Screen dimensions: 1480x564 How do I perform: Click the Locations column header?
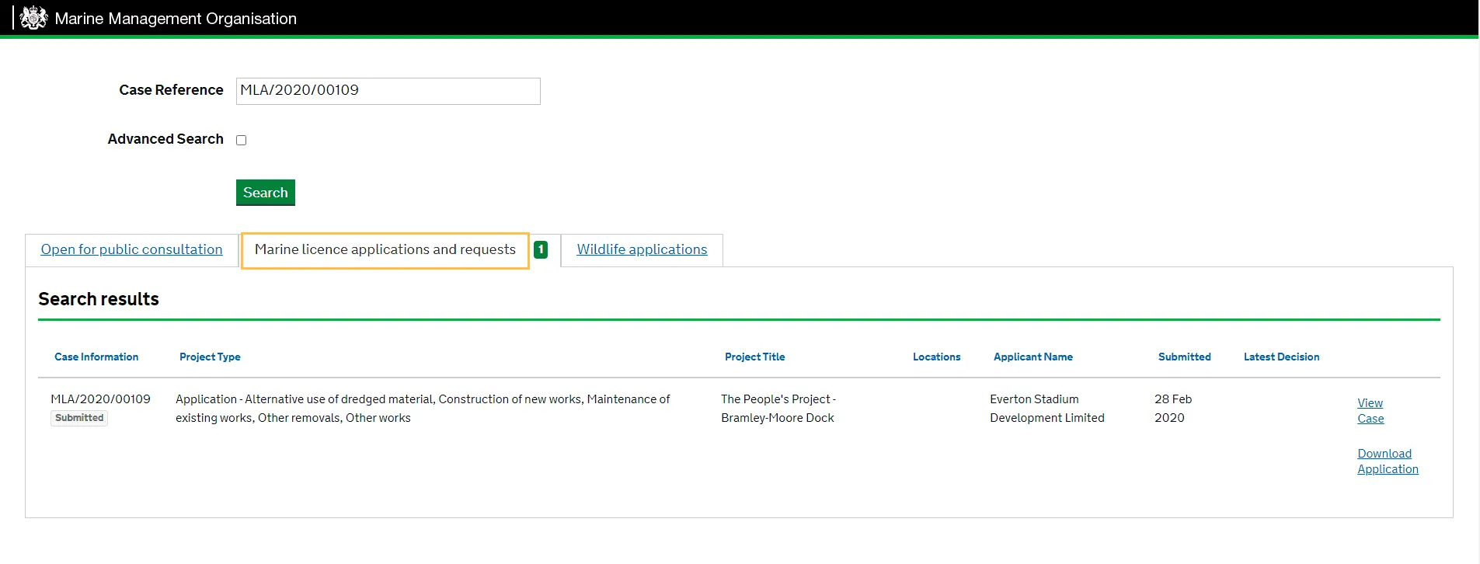936,357
